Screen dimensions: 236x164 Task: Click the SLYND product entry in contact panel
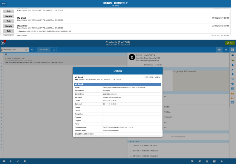click(167, 107)
